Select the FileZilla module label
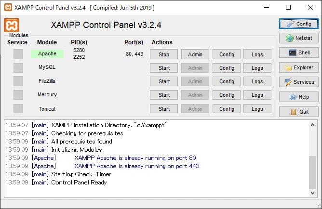 (47, 81)
